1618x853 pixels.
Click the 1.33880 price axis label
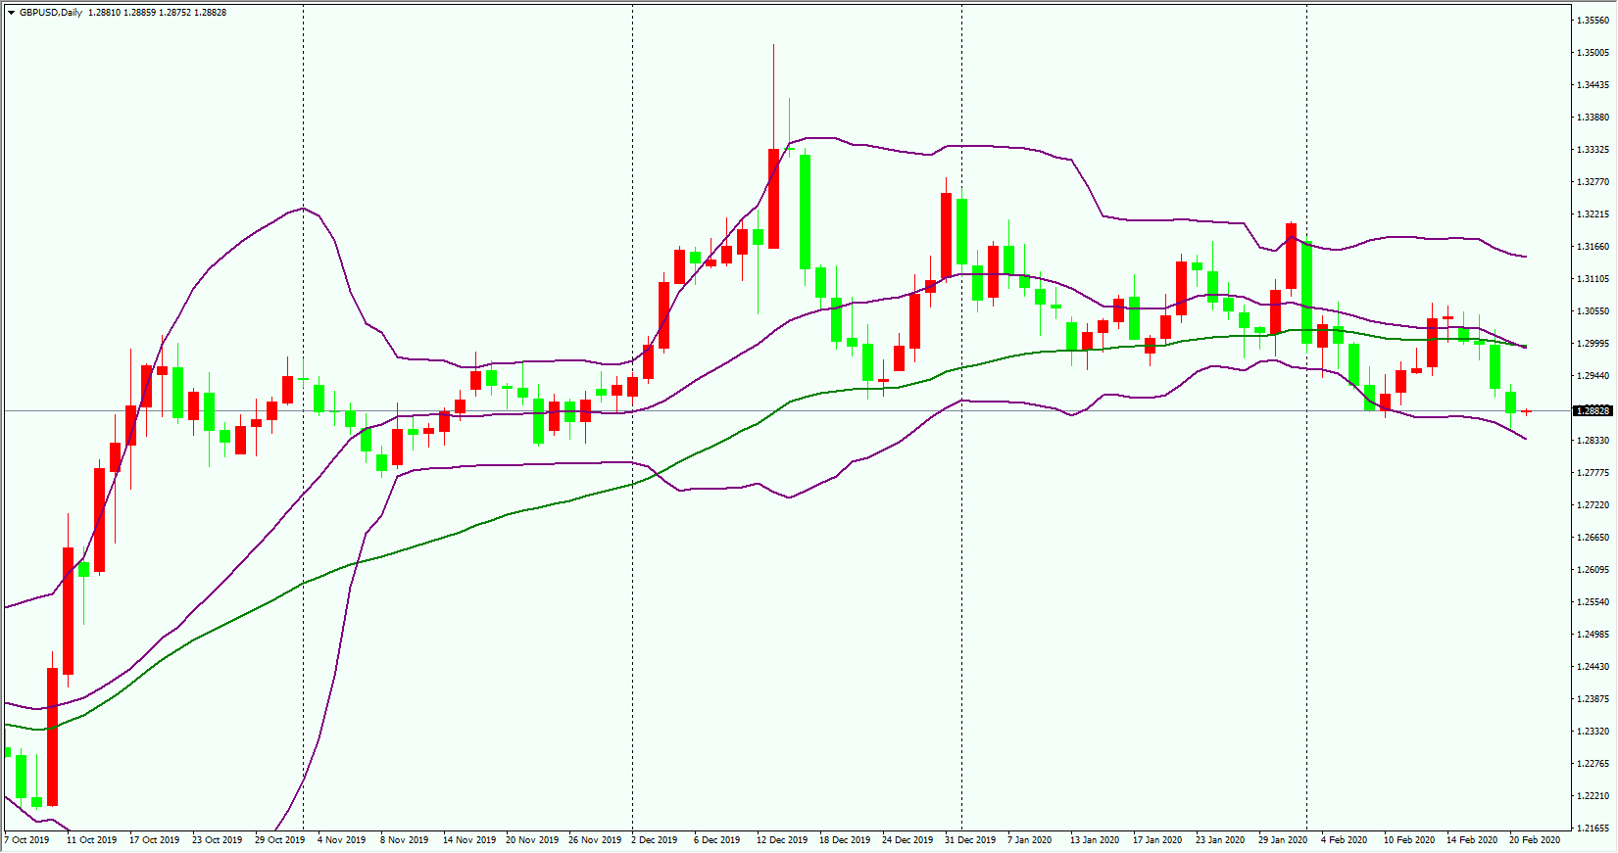point(1593,117)
